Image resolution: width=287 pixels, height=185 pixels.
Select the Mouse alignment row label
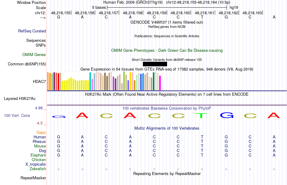pos(40,146)
